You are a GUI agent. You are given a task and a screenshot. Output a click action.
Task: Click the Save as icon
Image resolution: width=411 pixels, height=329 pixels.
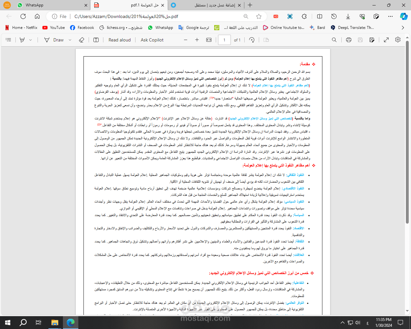(372, 40)
